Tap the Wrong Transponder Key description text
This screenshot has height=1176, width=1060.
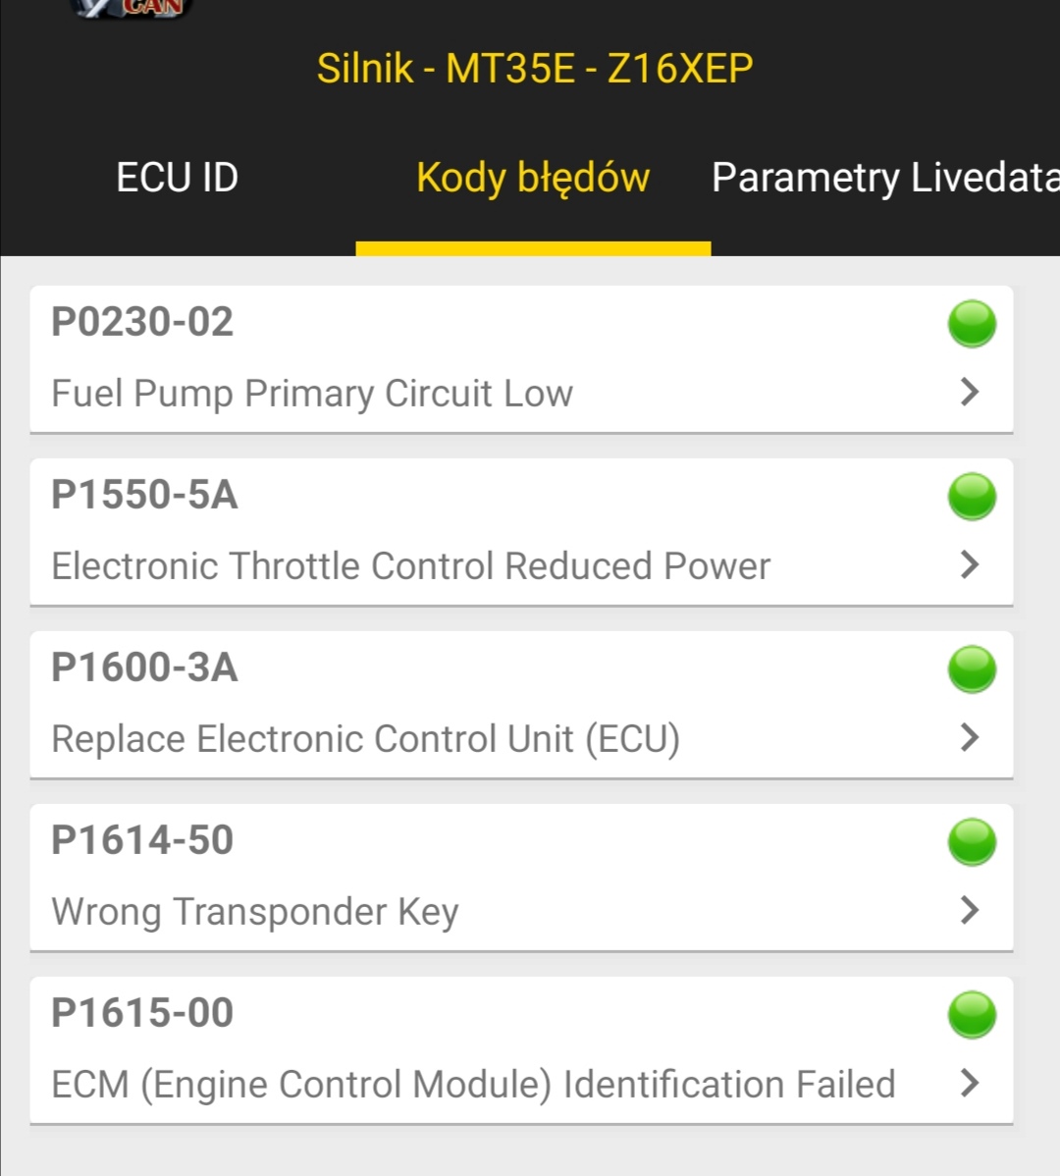(255, 912)
